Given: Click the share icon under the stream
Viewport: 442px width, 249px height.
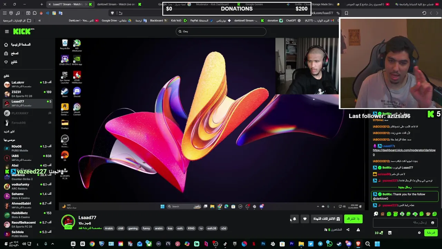Looking at the screenshot, I should (x=348, y=230).
